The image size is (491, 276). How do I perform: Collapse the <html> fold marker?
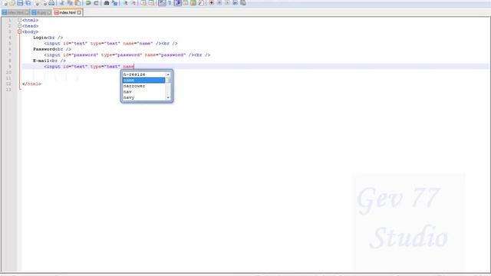[x=19, y=20]
